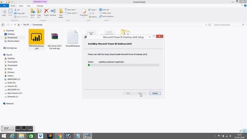Select Homegroup in navigation pane
The image size is (247, 139).
pyautogui.click(x=11, y=48)
